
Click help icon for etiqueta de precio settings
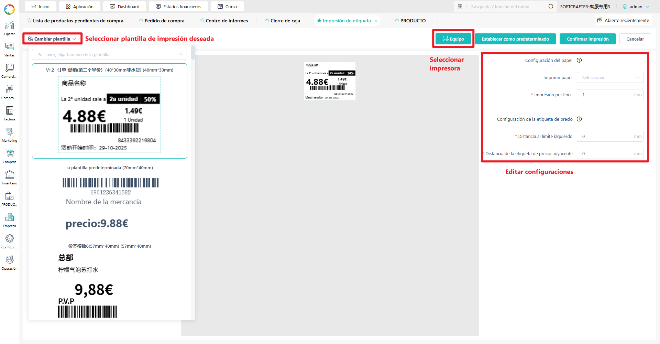coord(579,119)
